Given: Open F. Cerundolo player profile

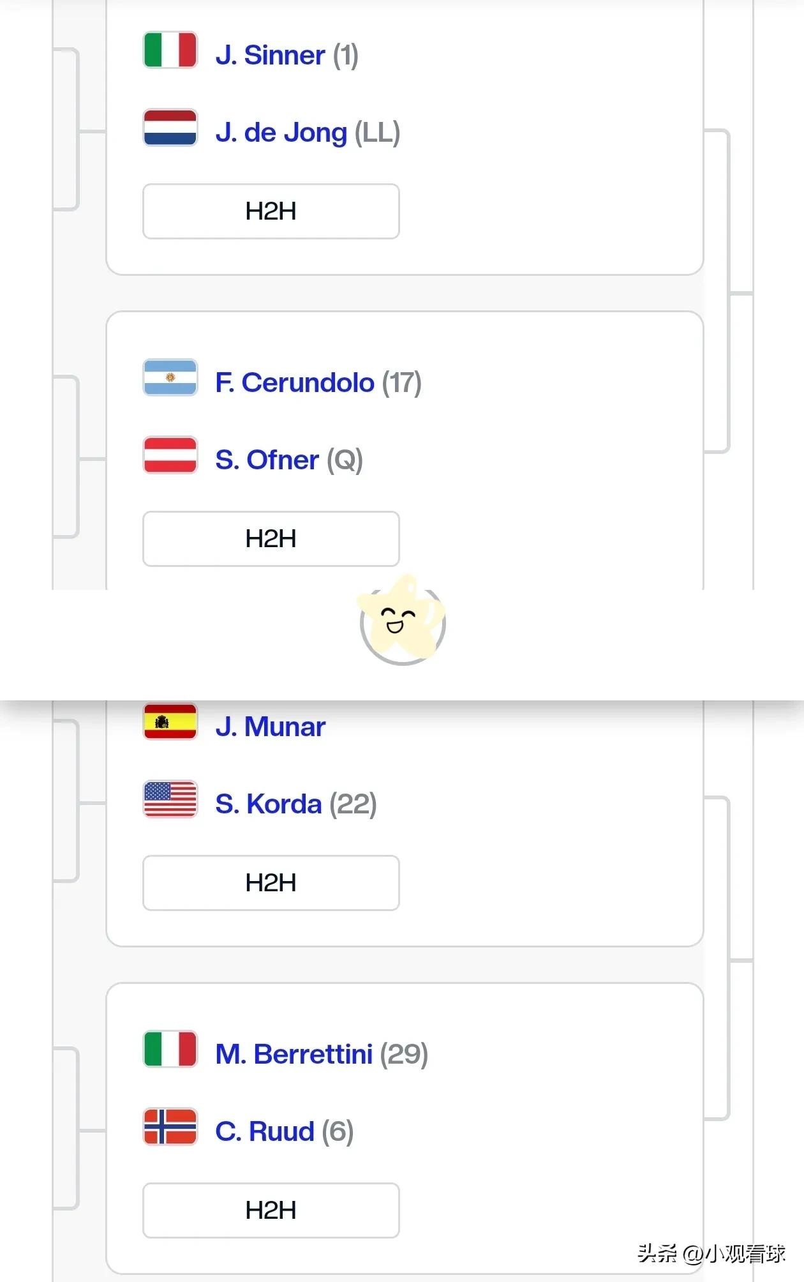Looking at the screenshot, I should 295,383.
